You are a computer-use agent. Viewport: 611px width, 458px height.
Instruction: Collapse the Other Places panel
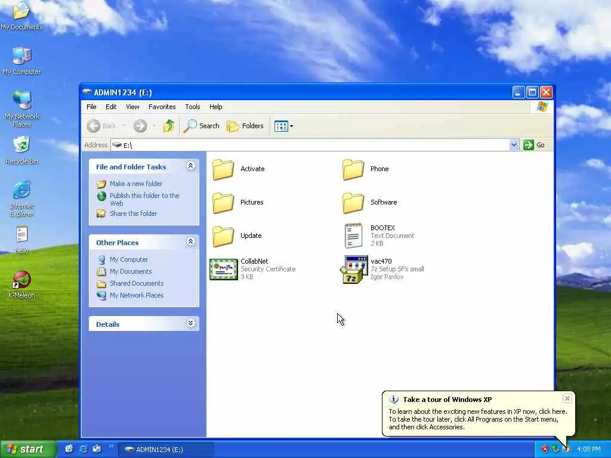[x=190, y=242]
